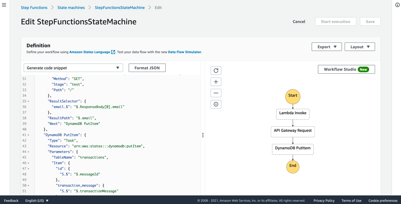Click the "Type": "Task" line
Screen dimensions: 401x204
[62, 141]
